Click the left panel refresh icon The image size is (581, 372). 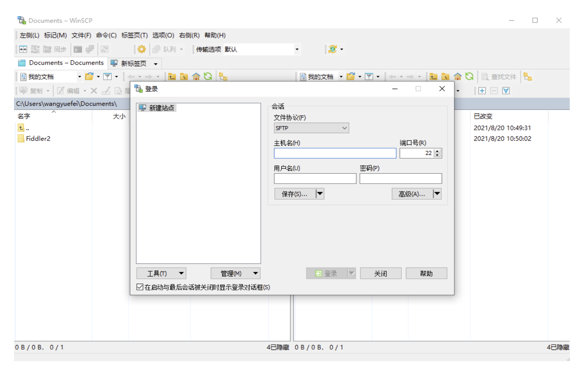(x=208, y=77)
